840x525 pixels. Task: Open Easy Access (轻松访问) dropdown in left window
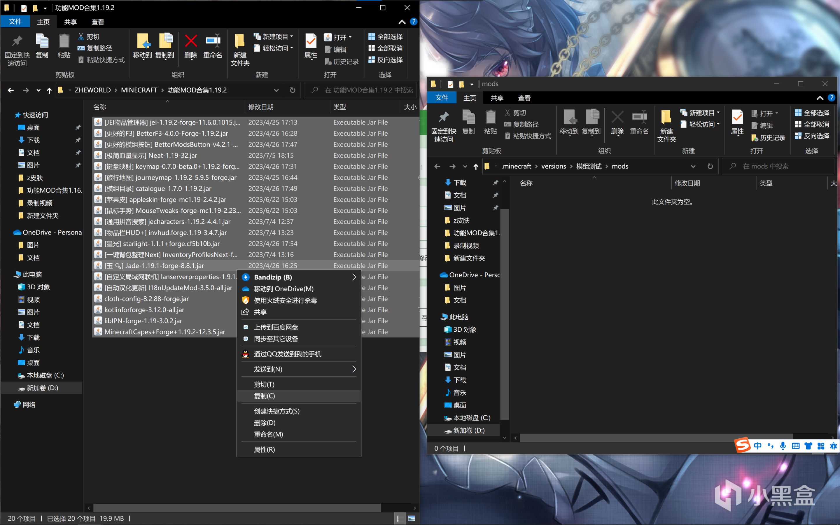[274, 48]
